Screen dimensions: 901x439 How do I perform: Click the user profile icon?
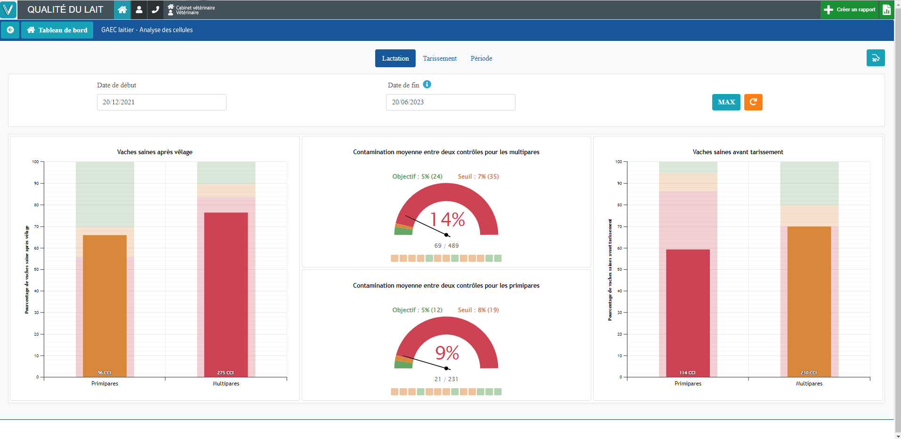tap(139, 9)
